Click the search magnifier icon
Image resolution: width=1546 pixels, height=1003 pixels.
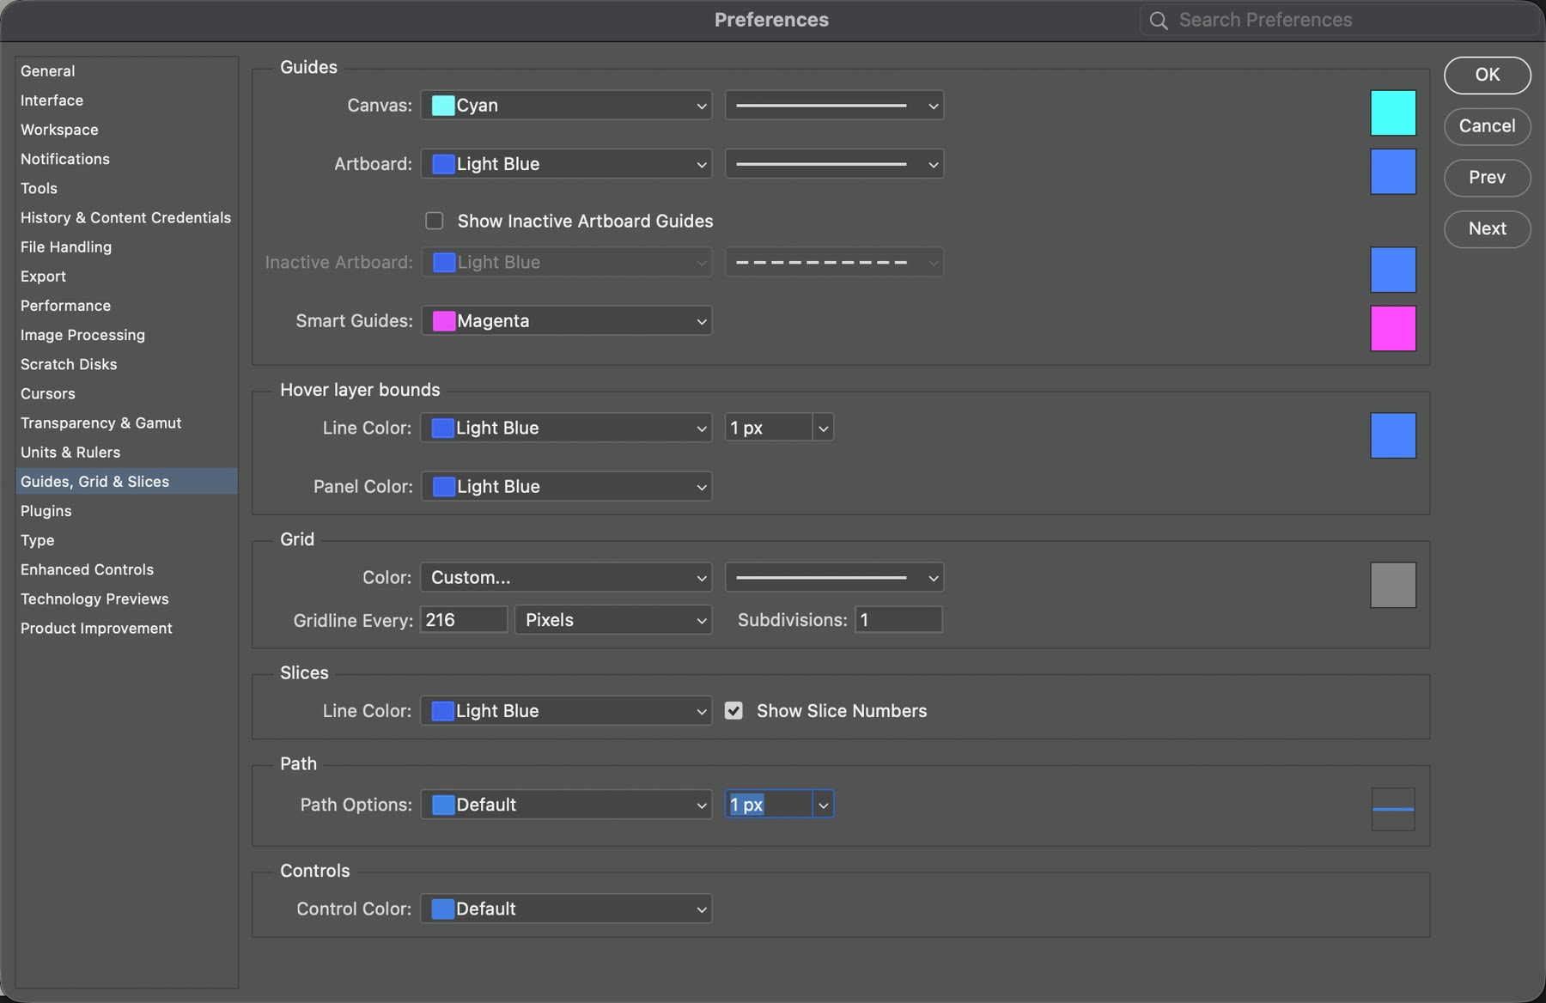pos(1159,21)
